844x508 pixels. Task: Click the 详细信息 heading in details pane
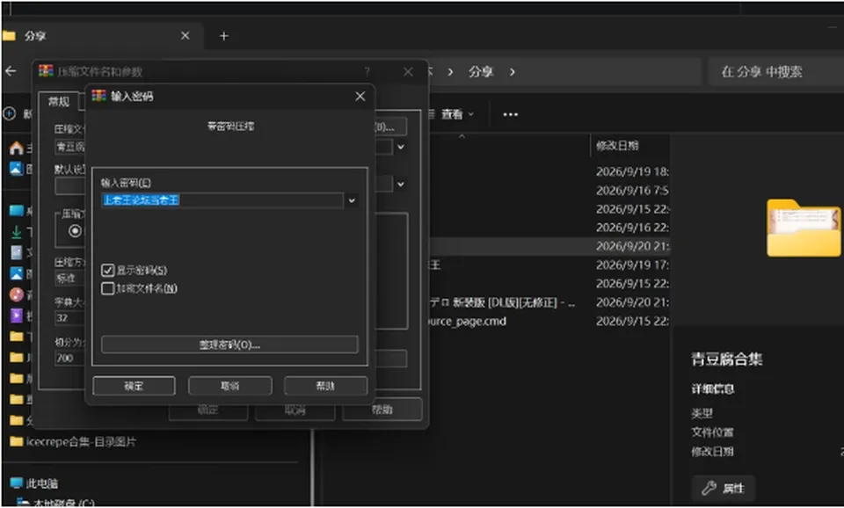tap(713, 388)
